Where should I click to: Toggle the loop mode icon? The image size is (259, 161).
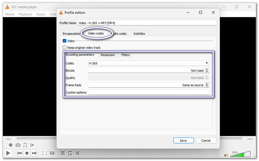click(70, 153)
